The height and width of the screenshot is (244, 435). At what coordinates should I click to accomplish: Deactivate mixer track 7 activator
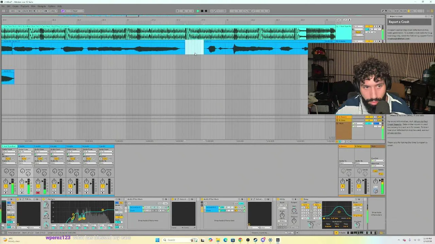coord(102,186)
